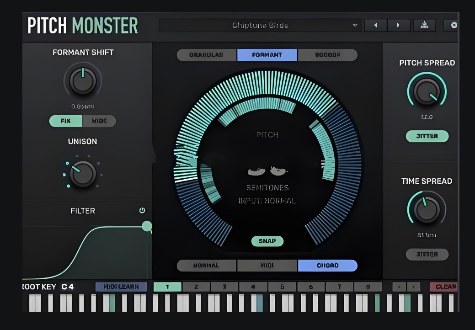The image size is (475, 330).
Task: Click the Pitch Spread value readout
Action: pyautogui.click(x=427, y=117)
